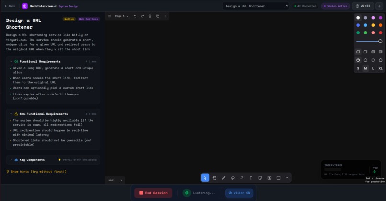Choose the dashed line style
Viewport: 386px width, 201px height.
point(365,60)
